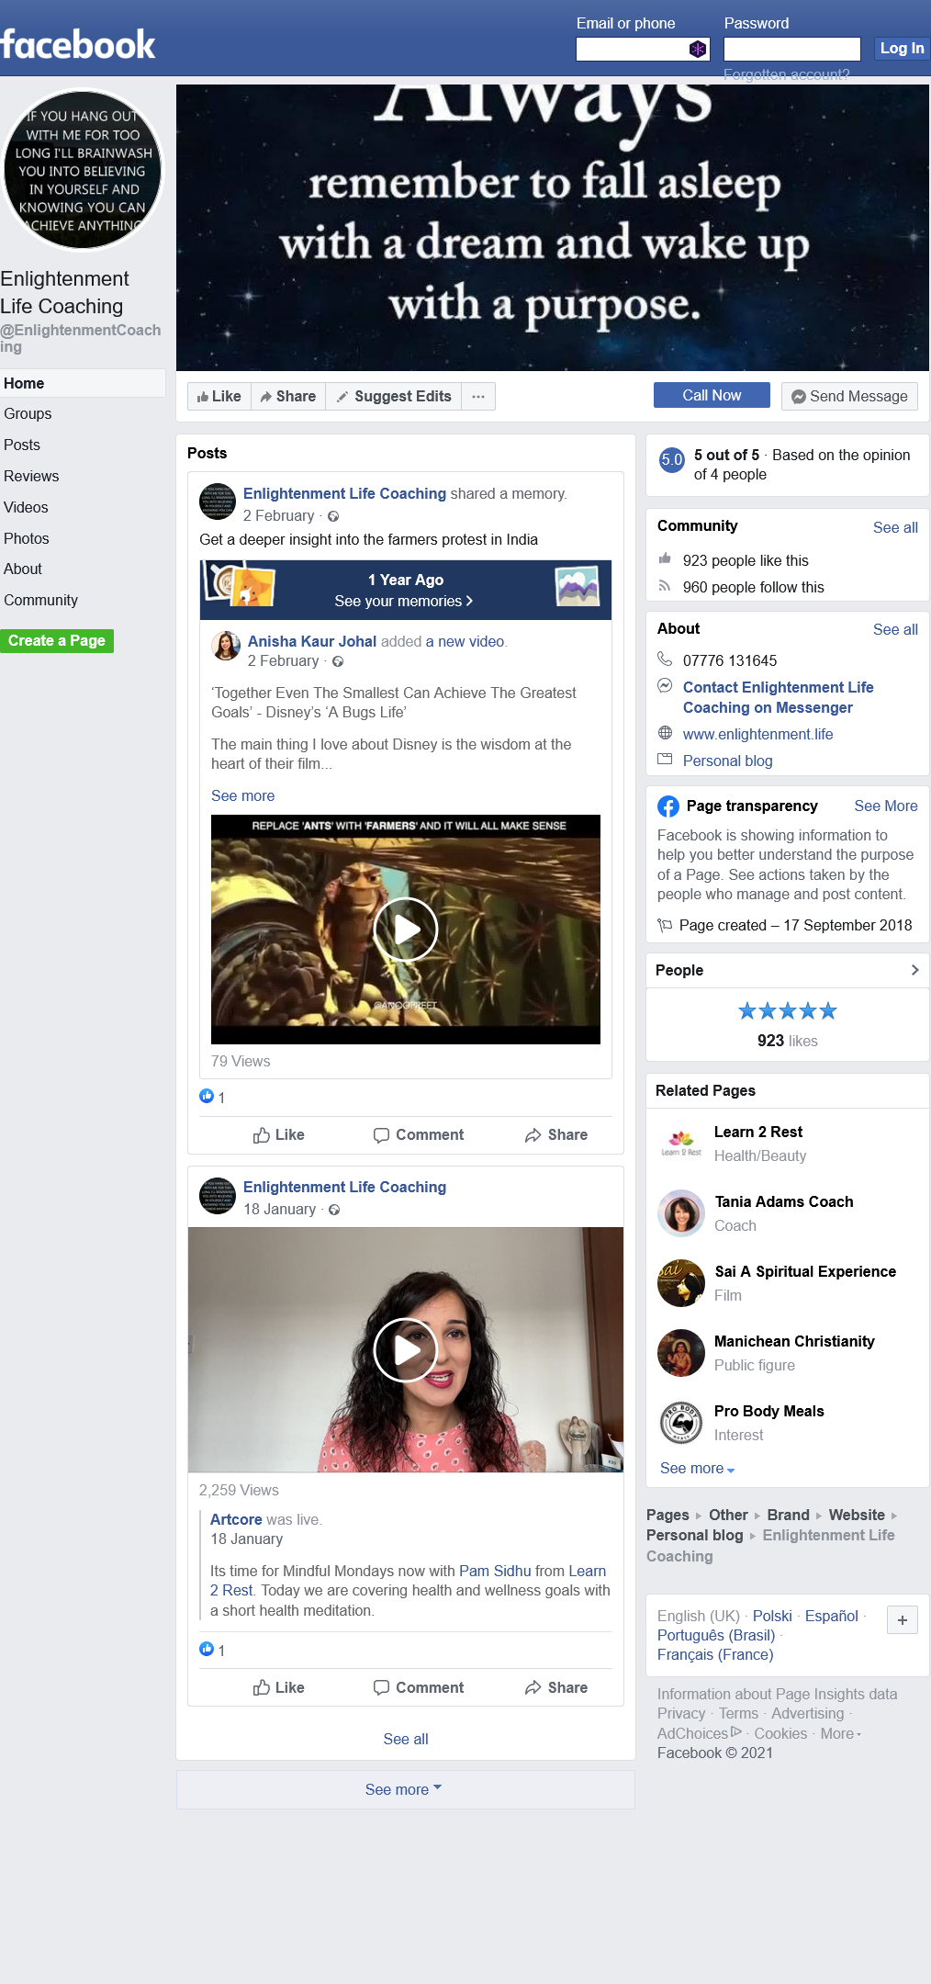The height and width of the screenshot is (1984, 931).
Task: Expand the See more button below posts
Action: tap(404, 1789)
